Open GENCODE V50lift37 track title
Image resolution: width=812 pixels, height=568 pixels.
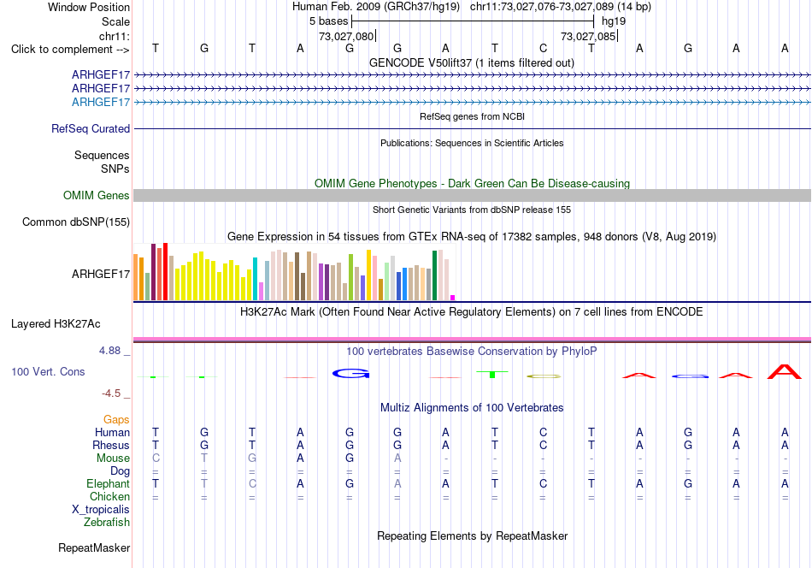(472, 62)
